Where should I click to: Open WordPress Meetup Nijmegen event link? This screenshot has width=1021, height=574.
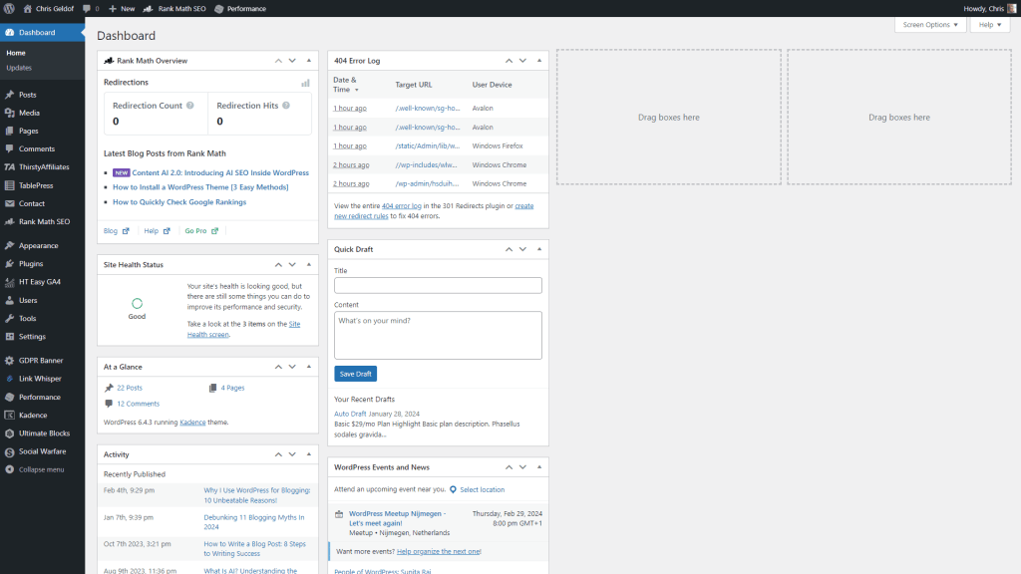[x=397, y=518]
